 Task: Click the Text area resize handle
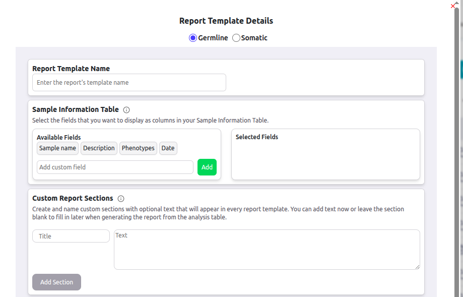pyautogui.click(x=417, y=267)
